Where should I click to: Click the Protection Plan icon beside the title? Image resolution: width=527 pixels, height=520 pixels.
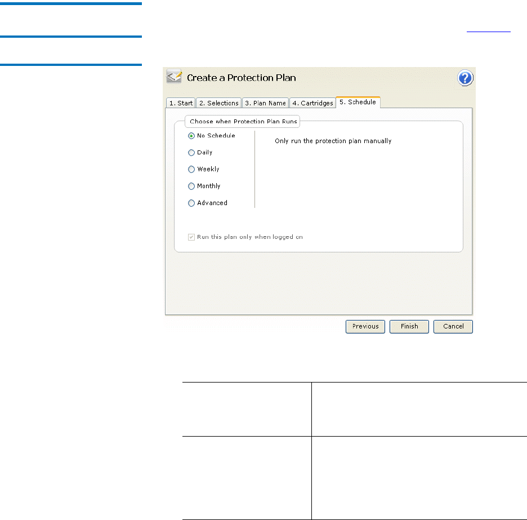pos(174,77)
